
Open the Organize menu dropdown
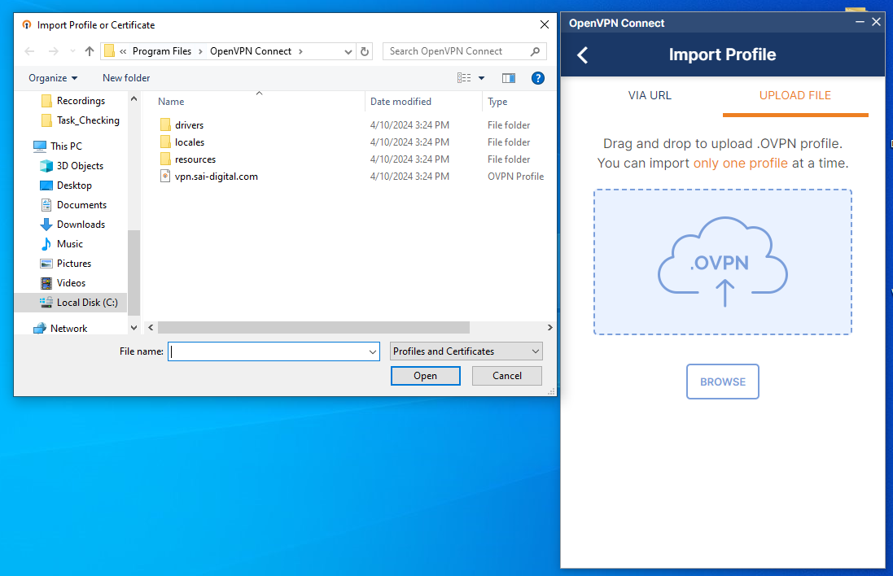52,77
